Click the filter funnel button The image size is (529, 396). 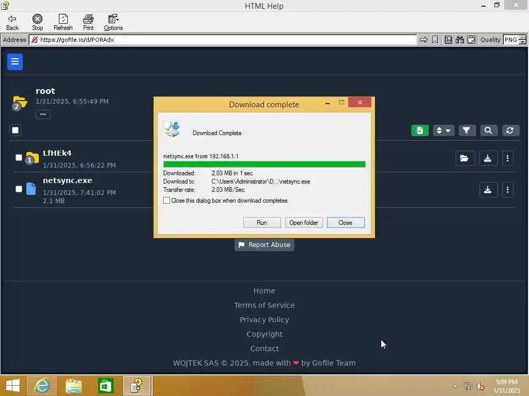click(466, 130)
